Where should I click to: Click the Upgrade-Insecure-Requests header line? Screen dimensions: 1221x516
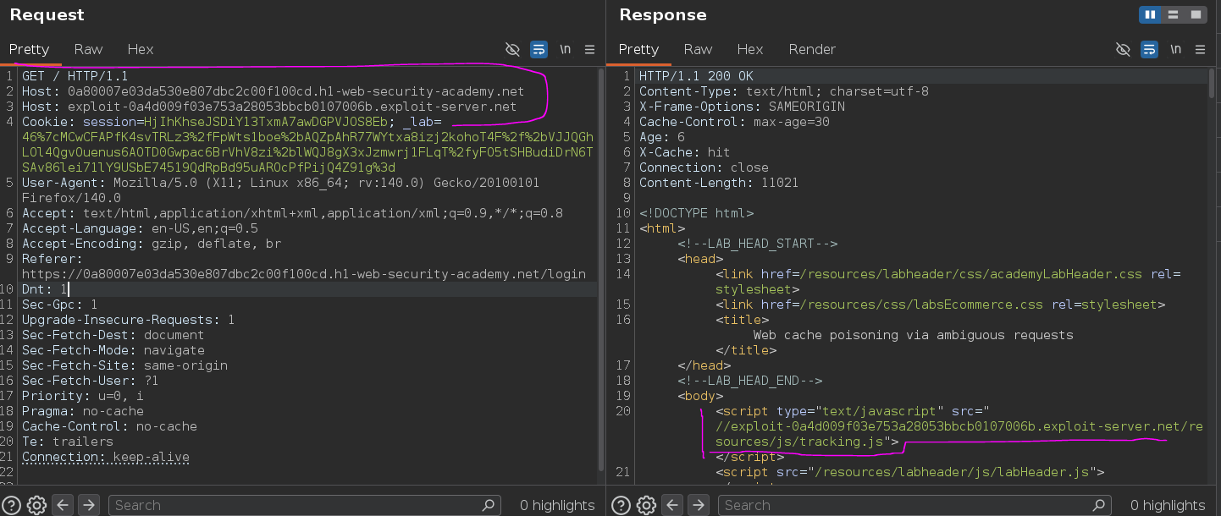[128, 320]
